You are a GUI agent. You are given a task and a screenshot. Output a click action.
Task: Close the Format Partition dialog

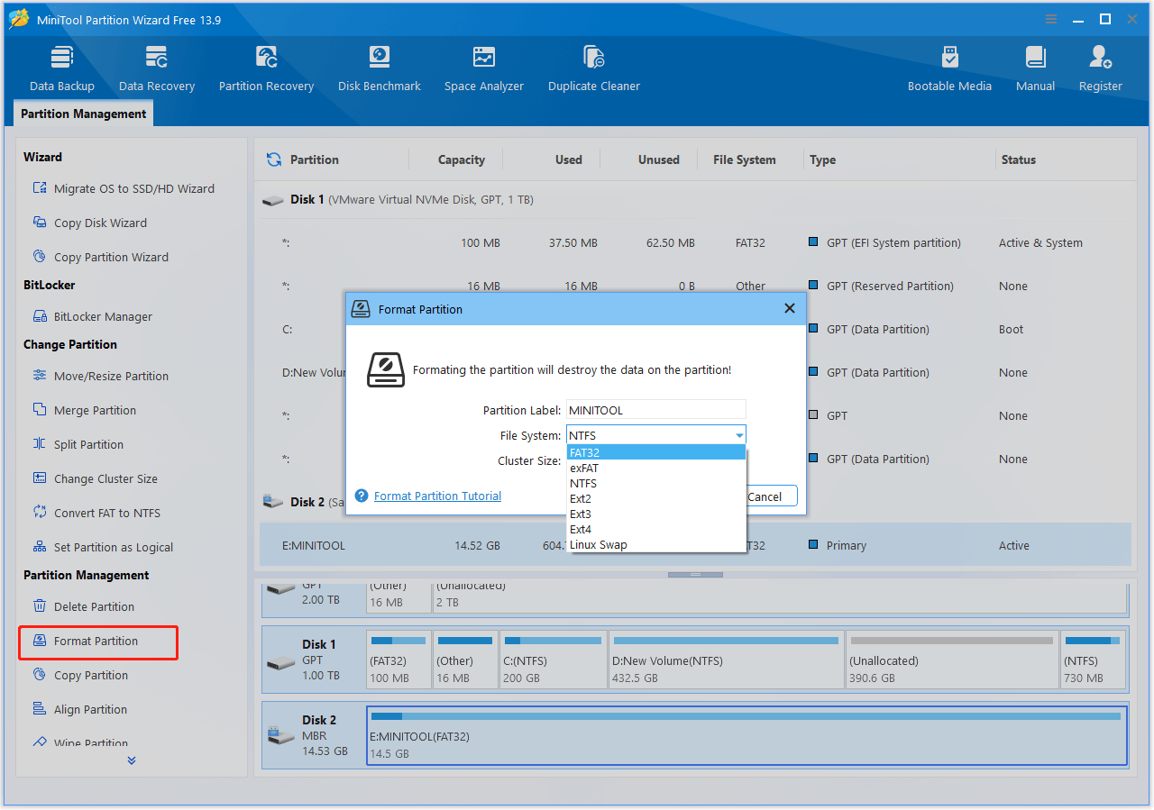coord(790,308)
